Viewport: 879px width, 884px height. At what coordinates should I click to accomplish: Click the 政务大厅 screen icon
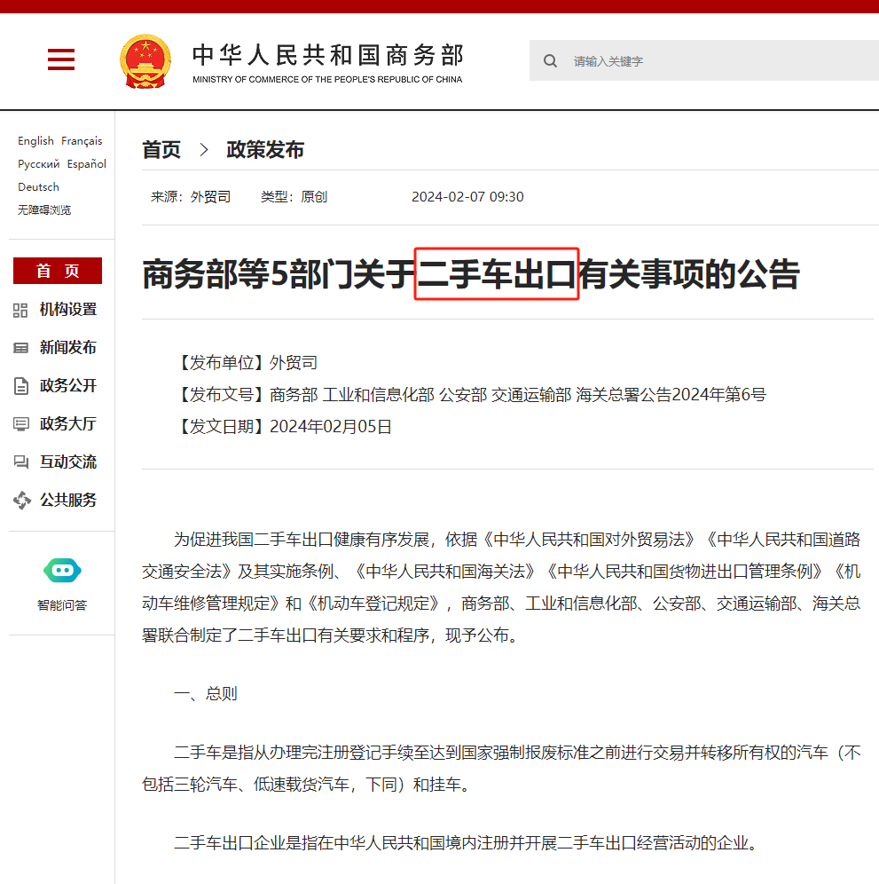pos(21,424)
